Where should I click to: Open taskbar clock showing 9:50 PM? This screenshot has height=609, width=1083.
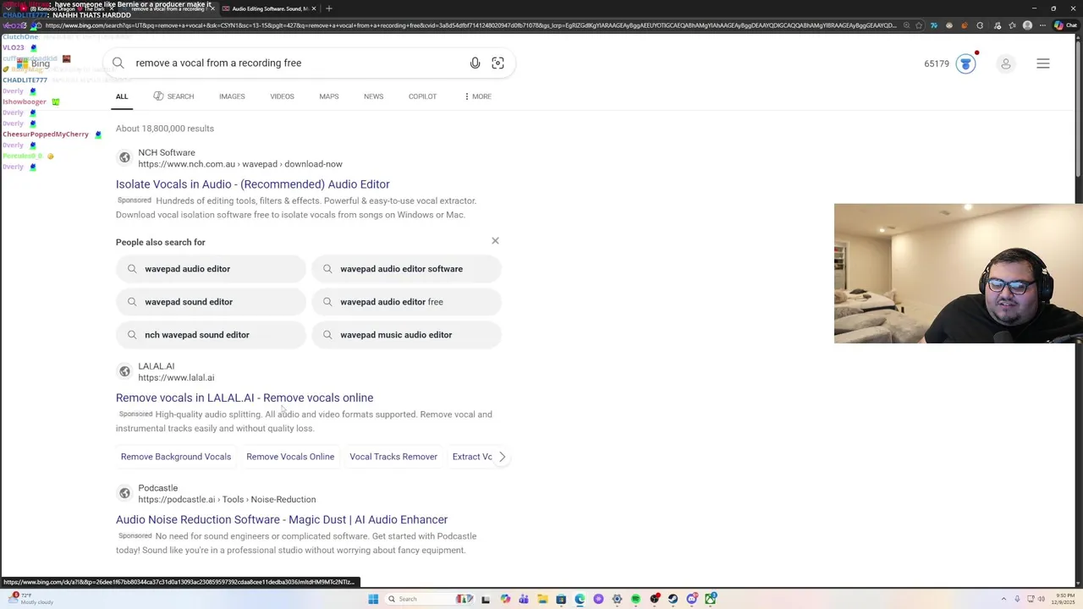click(1064, 599)
